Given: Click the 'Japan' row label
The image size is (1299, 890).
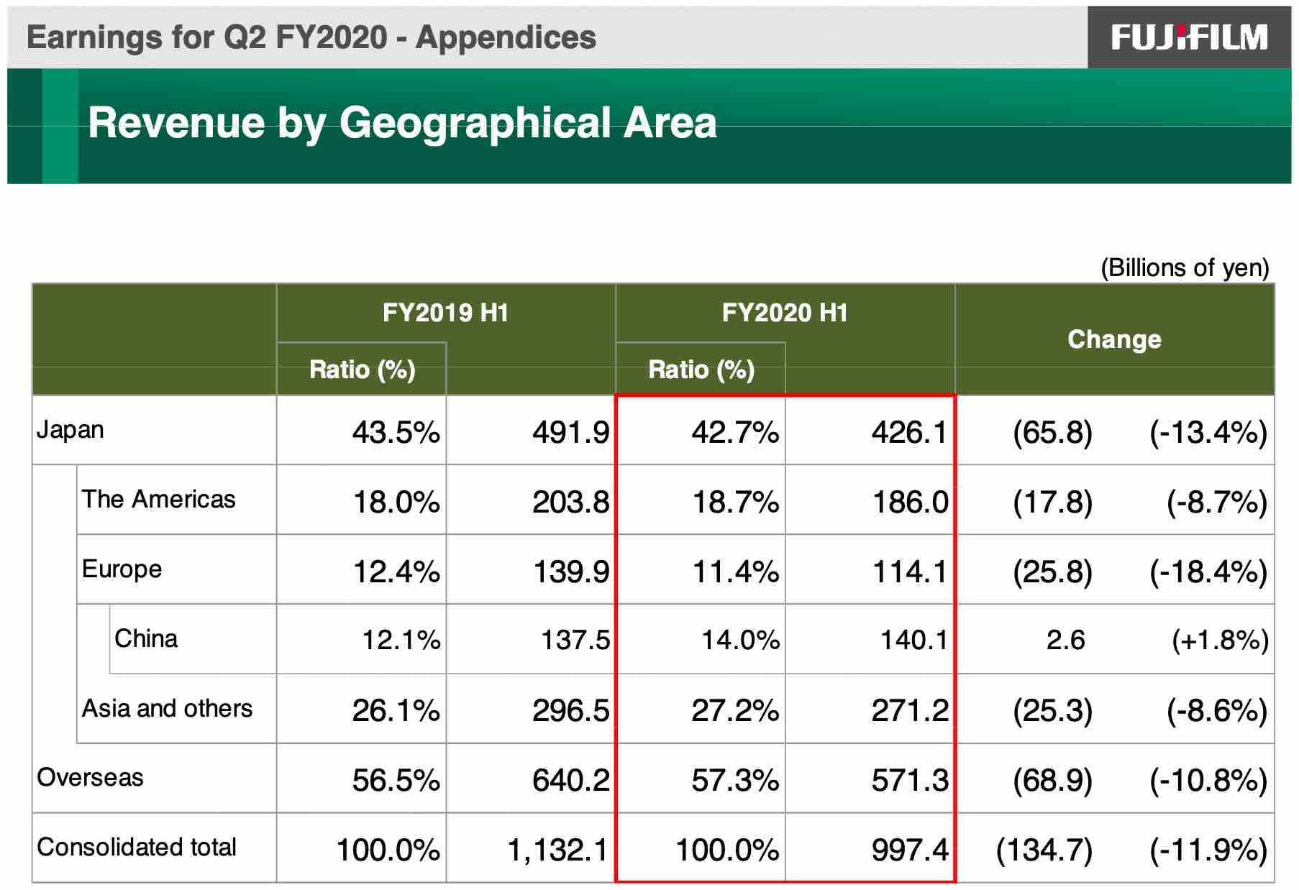Looking at the screenshot, I should click(70, 430).
